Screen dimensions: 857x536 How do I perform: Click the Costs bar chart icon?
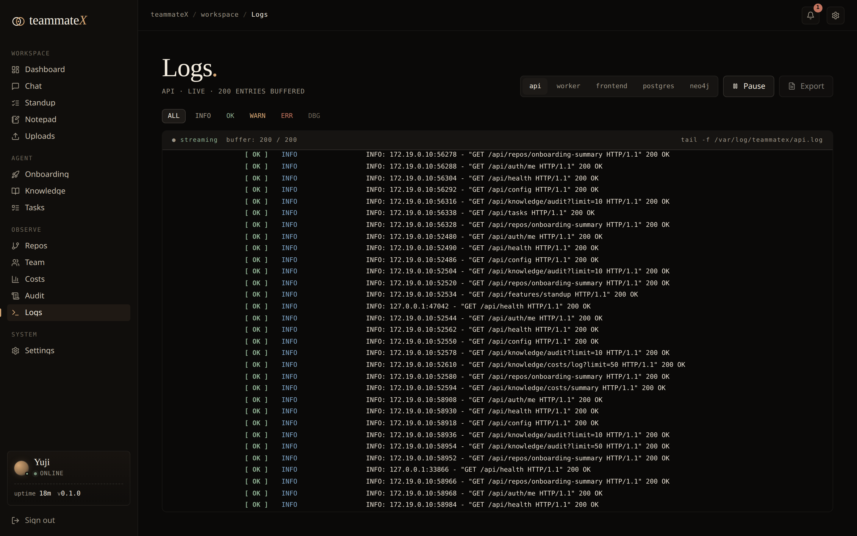click(x=15, y=279)
